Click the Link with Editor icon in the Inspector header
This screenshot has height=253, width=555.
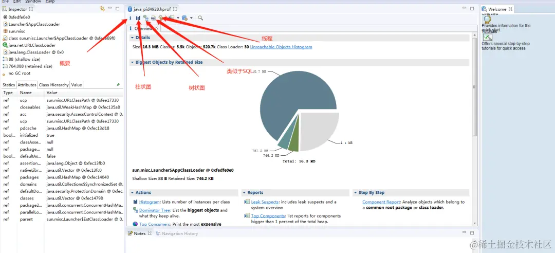102,9
